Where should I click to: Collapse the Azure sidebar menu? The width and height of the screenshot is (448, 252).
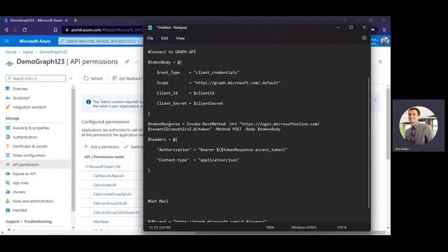71,78
